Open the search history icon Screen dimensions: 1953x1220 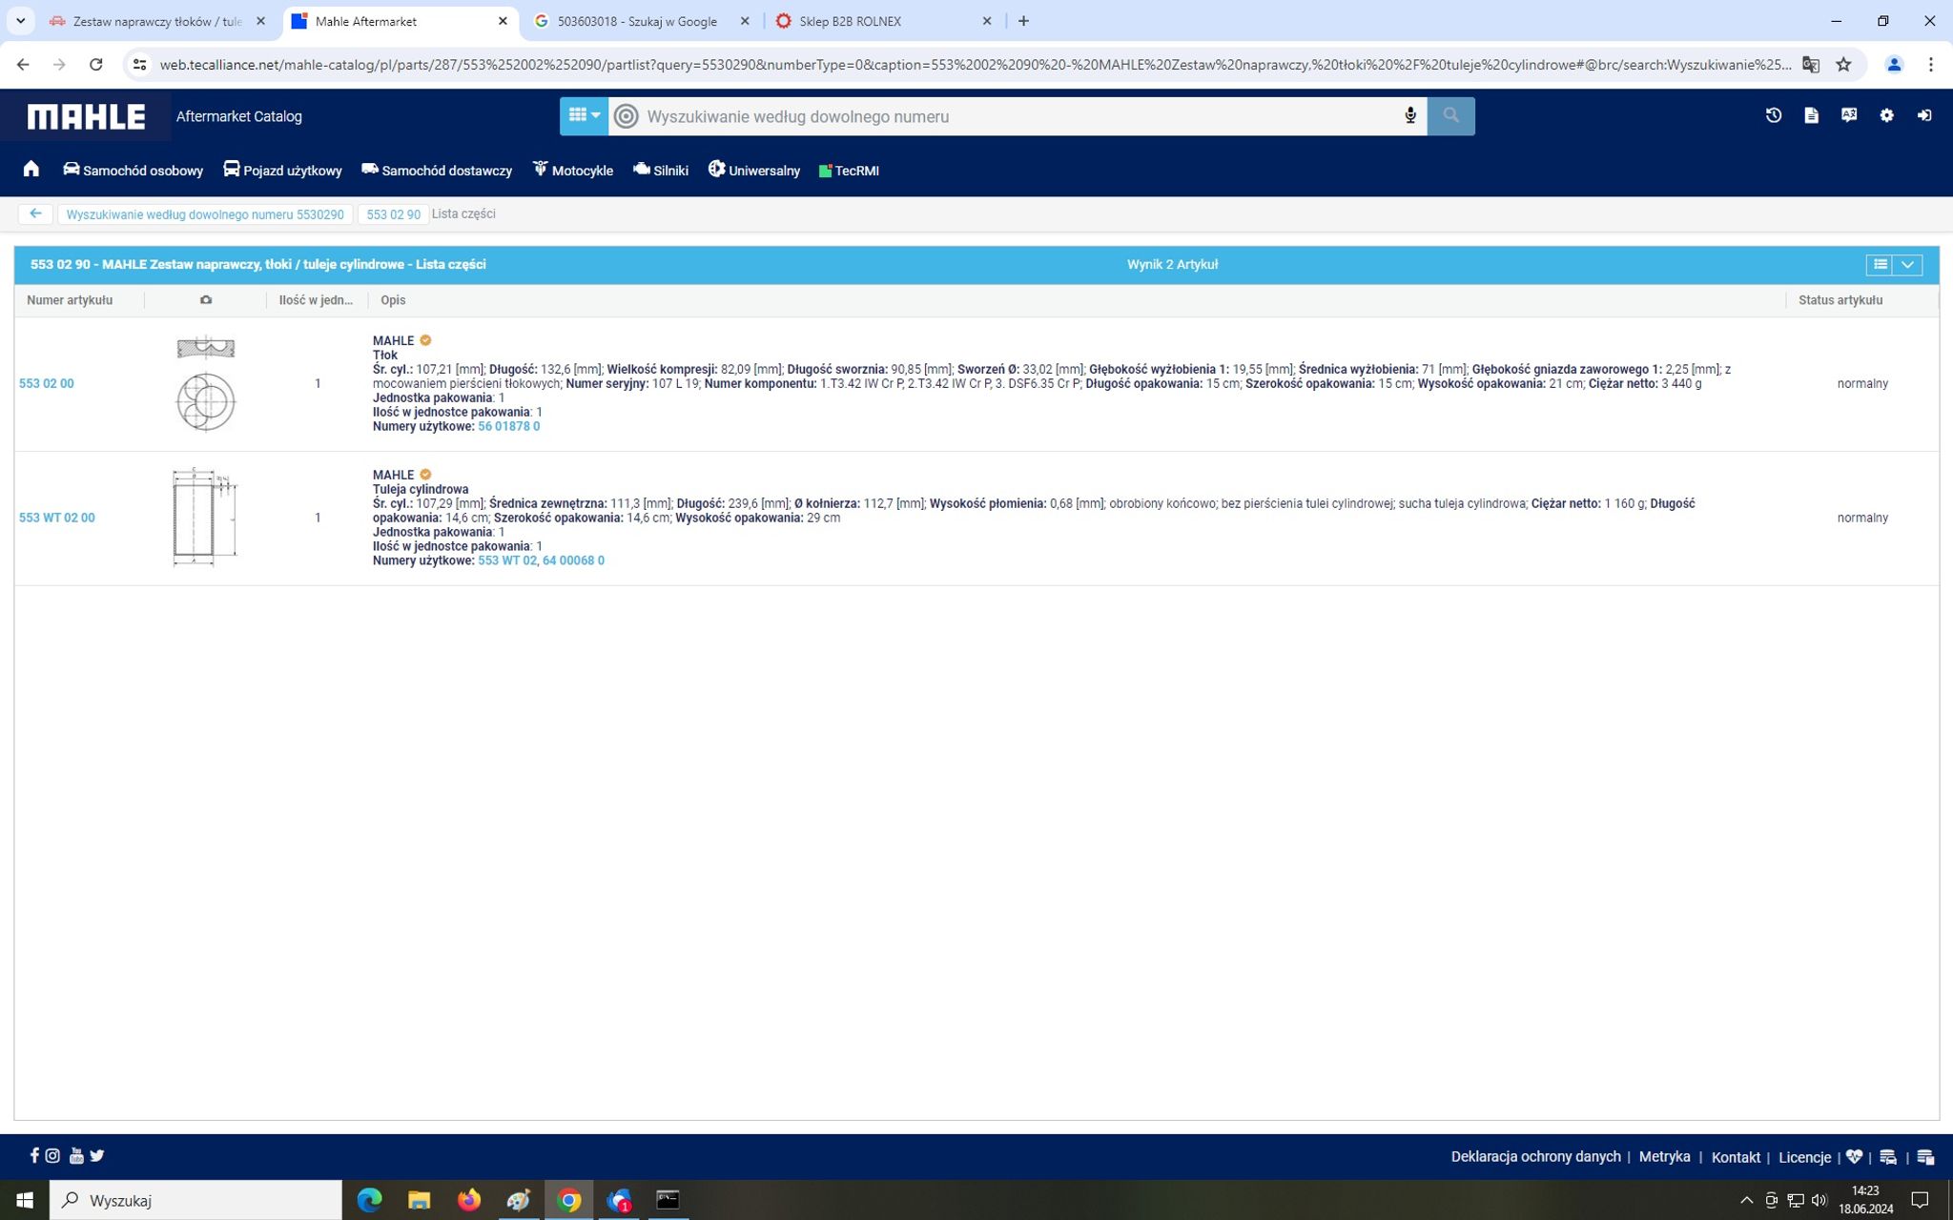(x=1773, y=115)
